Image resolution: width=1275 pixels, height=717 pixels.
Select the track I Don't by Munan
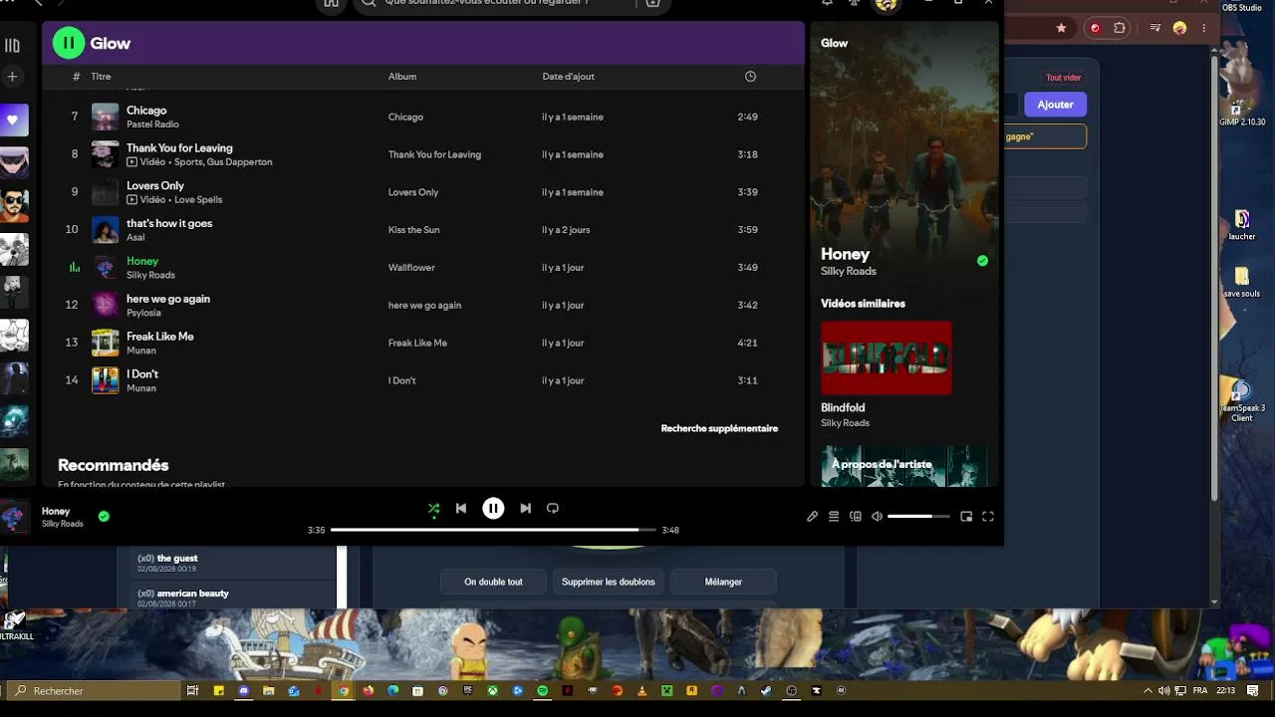point(422,380)
